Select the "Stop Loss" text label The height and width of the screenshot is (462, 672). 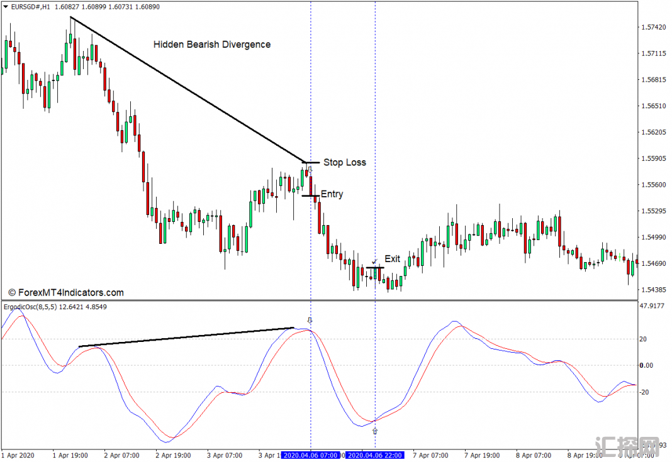click(344, 162)
